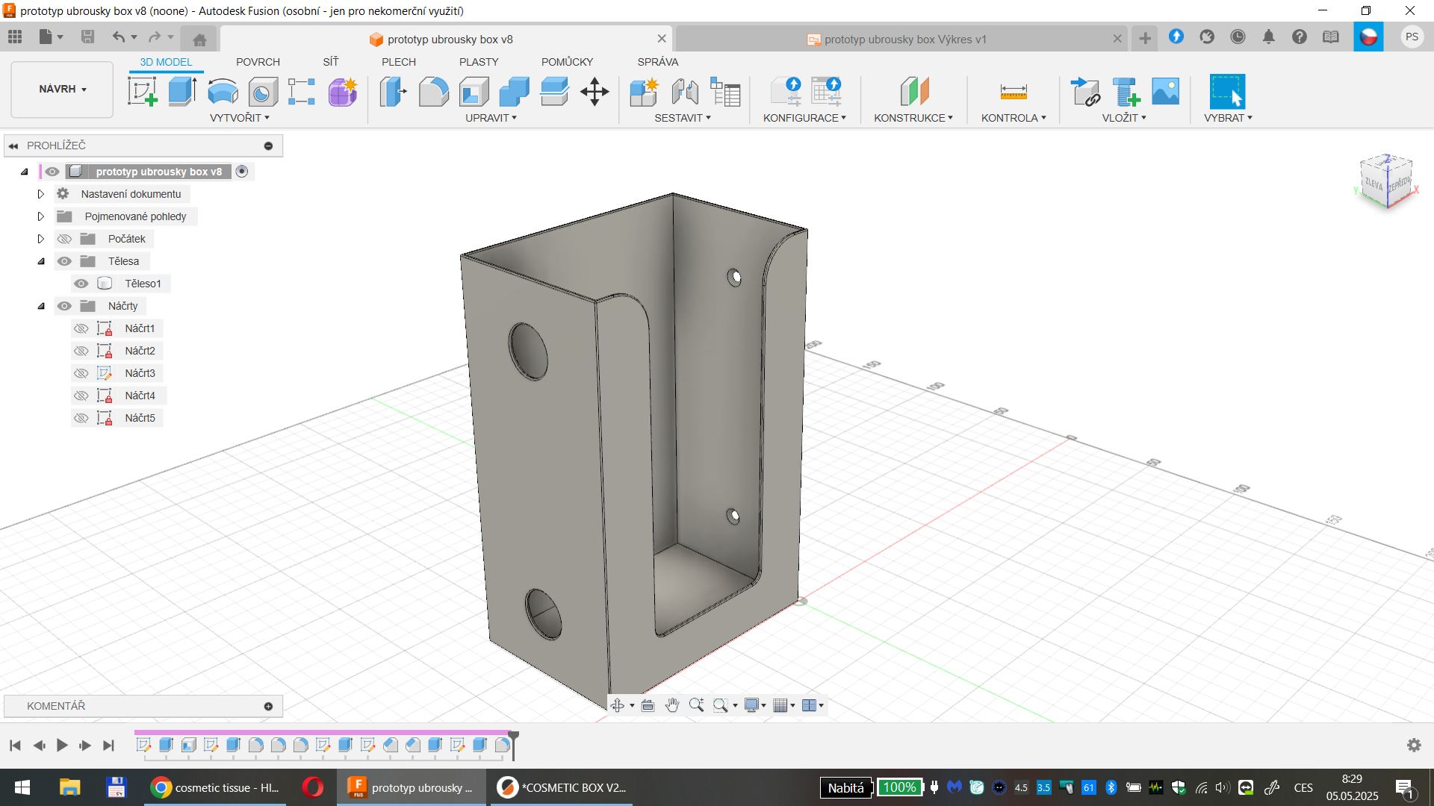Select the Hole tool

pyautogui.click(x=262, y=92)
